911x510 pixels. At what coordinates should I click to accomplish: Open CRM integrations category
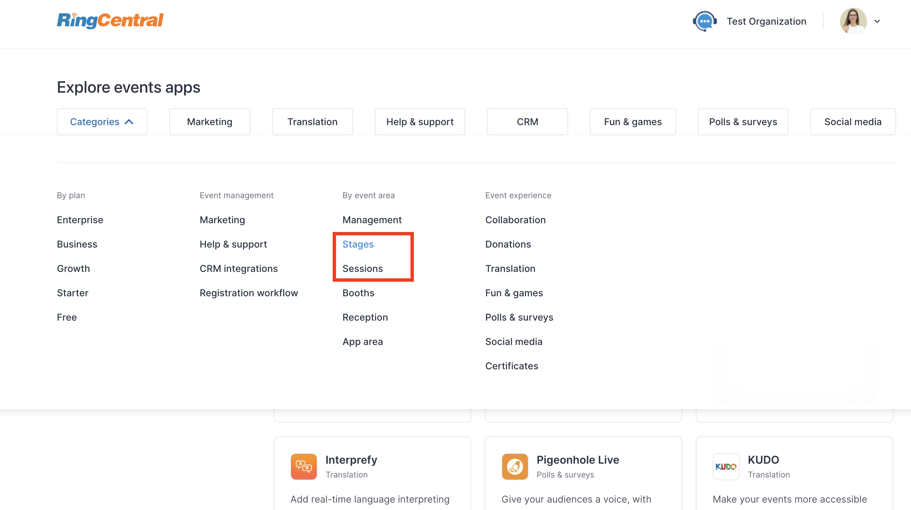click(239, 269)
